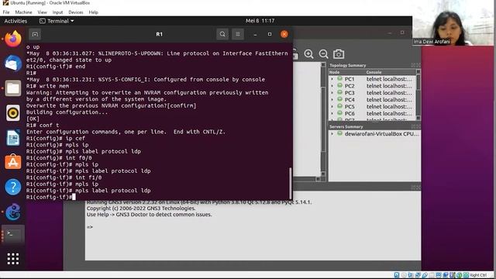Click PC4's green status icon
496x279 pixels.
point(339,99)
